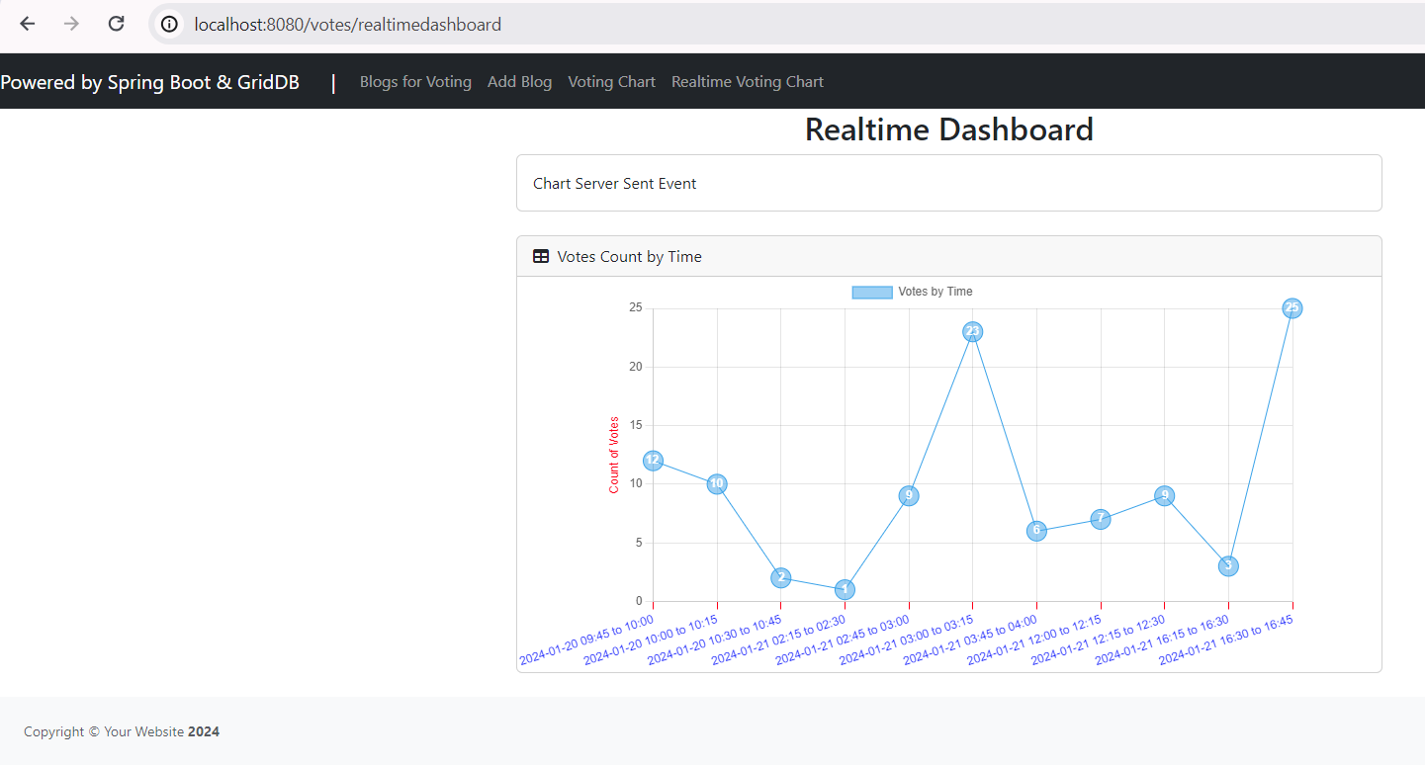Click the data point labeled 3
The image size is (1425, 769).
pyautogui.click(x=1228, y=565)
